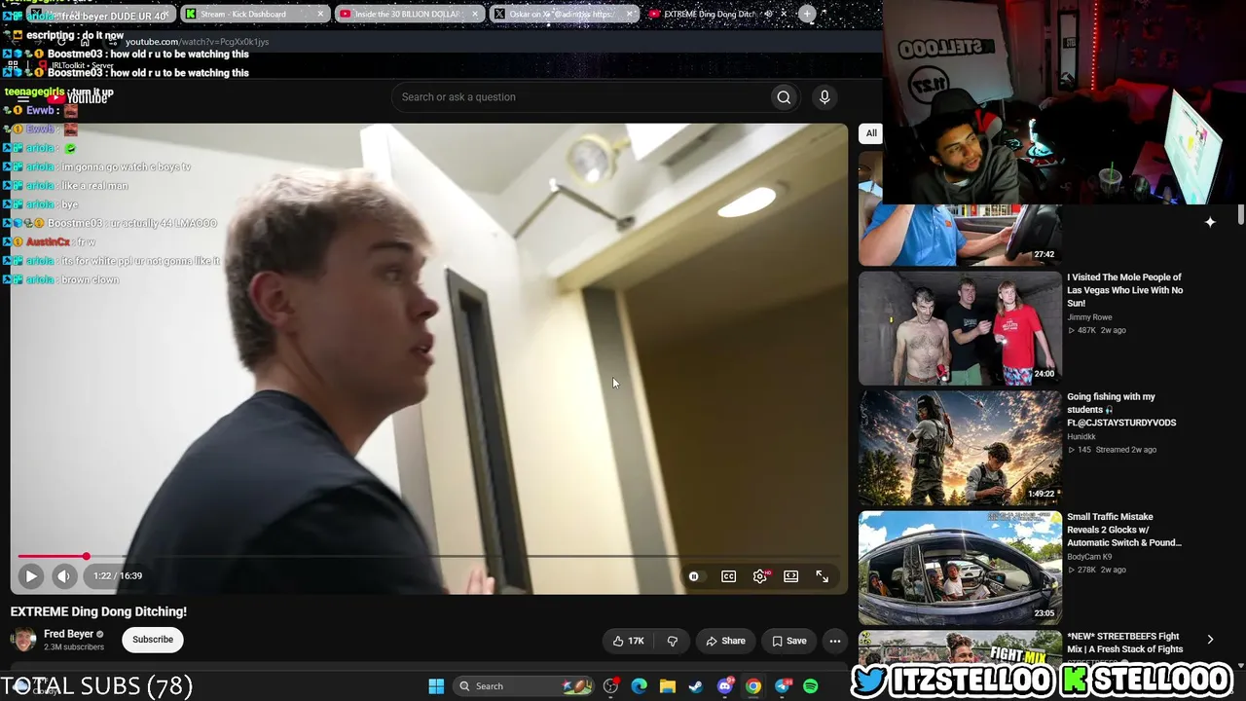Open the Fred Beyer channel avatar
This screenshot has height=701, width=1246.
point(23,640)
